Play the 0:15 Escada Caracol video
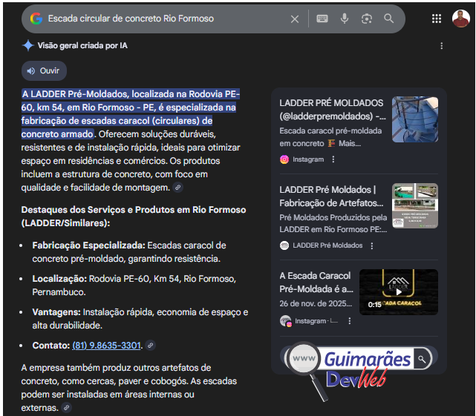Viewport: 476px width, 416px height. point(399,292)
